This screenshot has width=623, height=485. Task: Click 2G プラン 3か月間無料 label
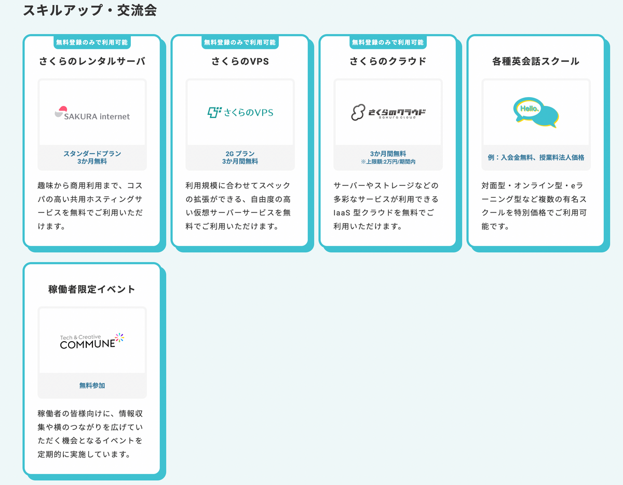click(x=240, y=157)
